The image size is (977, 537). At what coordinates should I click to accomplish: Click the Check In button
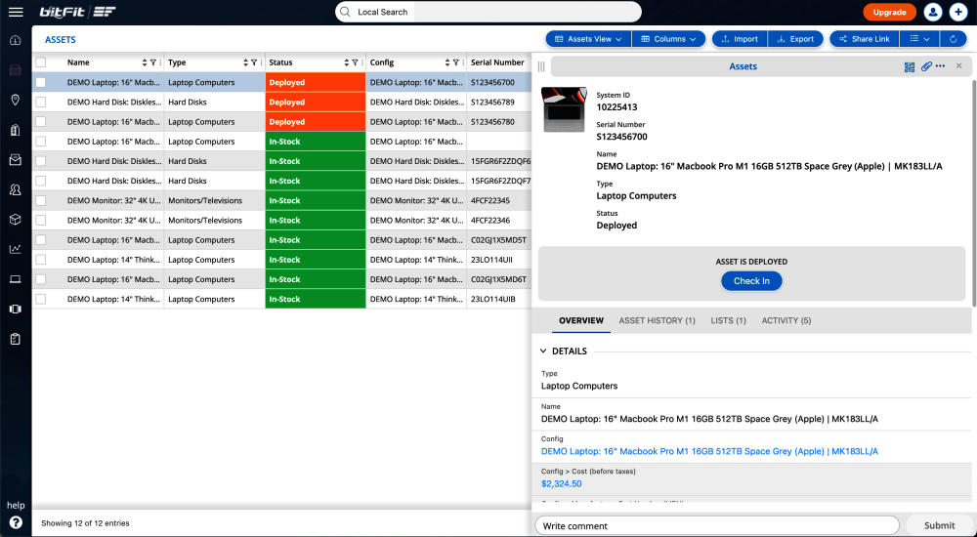[x=751, y=281]
